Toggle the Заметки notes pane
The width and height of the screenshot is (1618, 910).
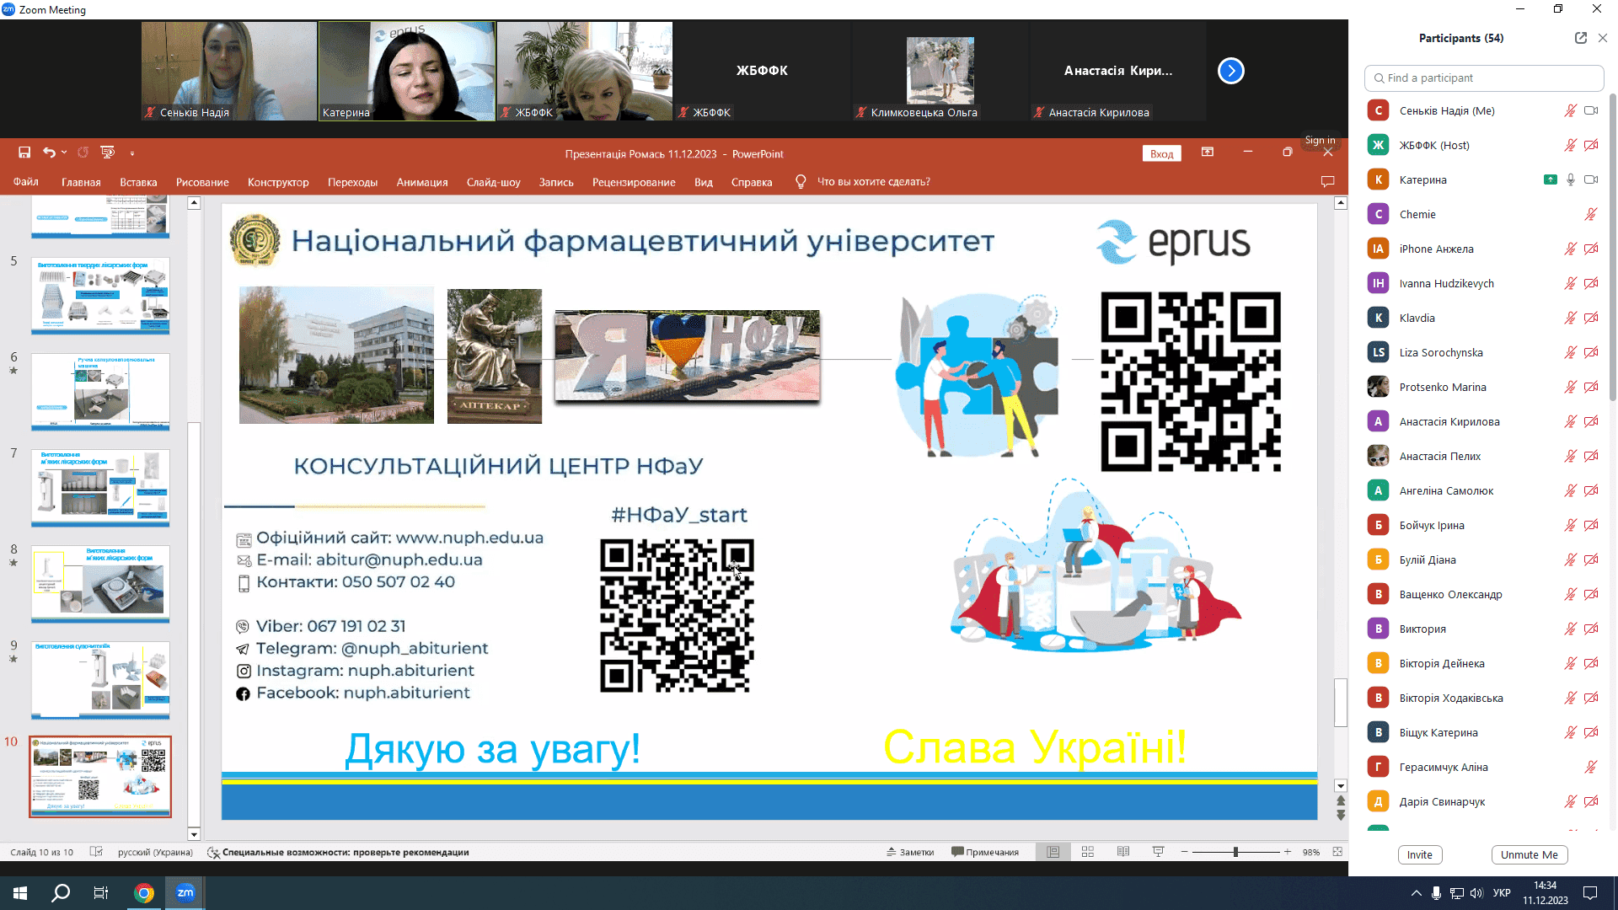tap(910, 852)
